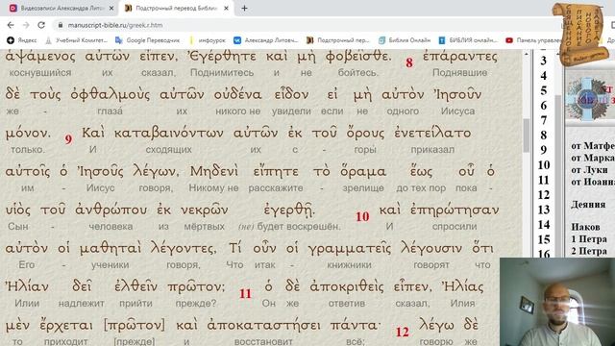The height and width of the screenshot is (346, 615).
Task: Jump to chapter 9 in chapter list
Action: click(x=543, y=150)
